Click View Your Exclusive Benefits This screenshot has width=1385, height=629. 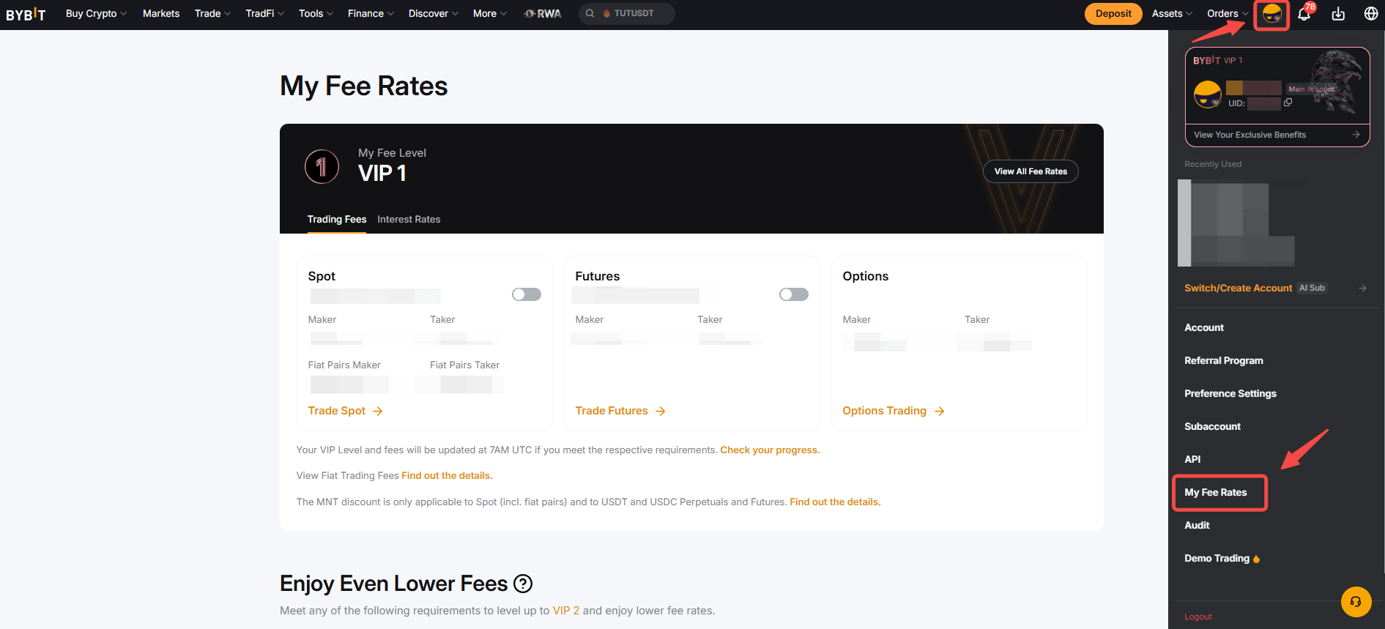(x=1250, y=135)
